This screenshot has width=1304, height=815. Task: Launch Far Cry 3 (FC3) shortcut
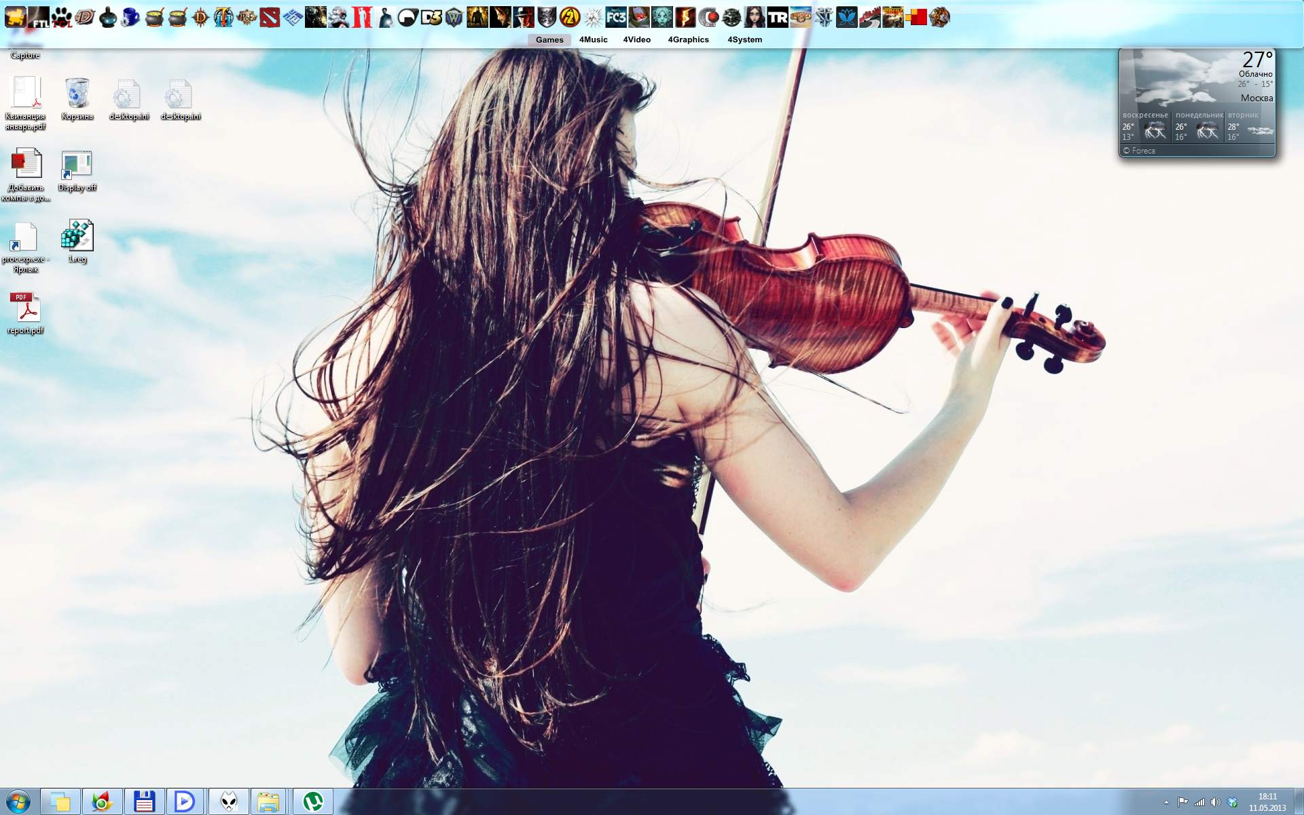point(616,17)
